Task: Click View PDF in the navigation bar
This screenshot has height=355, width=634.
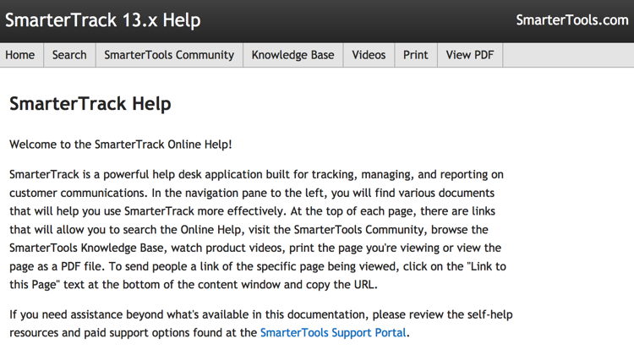Action: point(469,55)
